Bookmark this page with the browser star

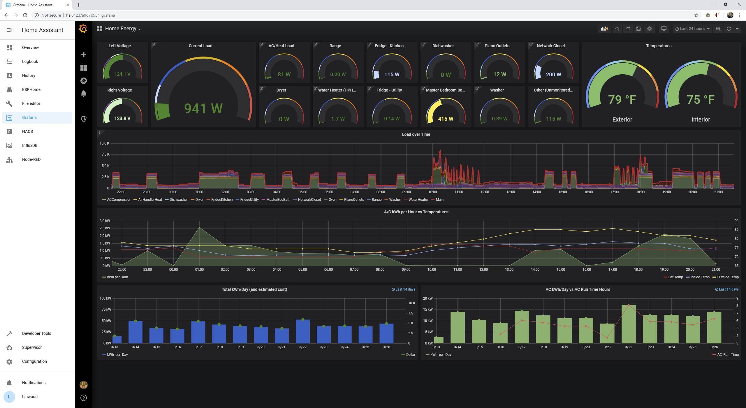pos(696,15)
